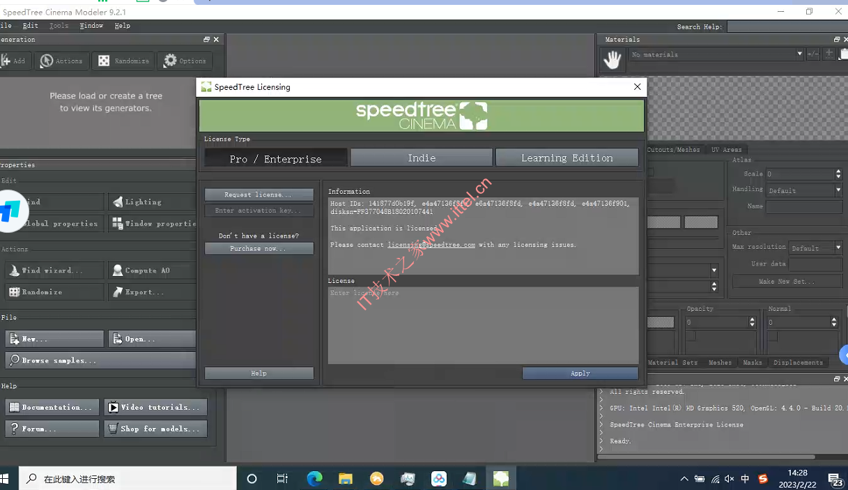Click the Export... button
The width and height of the screenshot is (848, 490).
coord(152,292)
